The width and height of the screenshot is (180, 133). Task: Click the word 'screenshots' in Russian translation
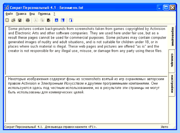[x=91, y=79]
